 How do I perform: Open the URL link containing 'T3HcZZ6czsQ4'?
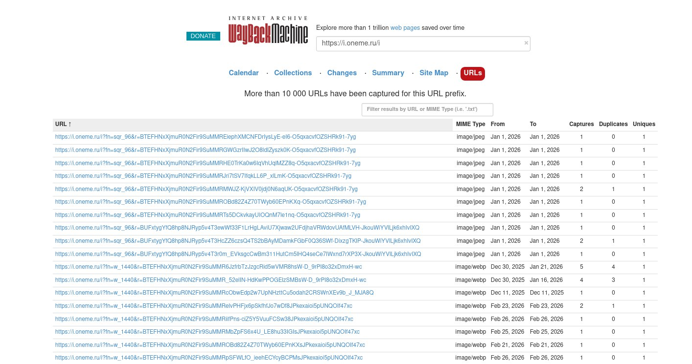pos(238,241)
